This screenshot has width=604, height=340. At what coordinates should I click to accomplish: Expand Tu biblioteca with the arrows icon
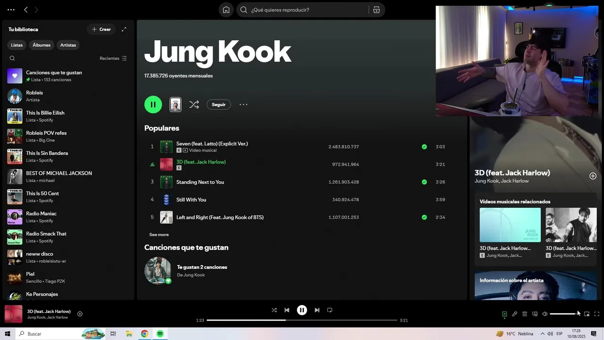124,29
